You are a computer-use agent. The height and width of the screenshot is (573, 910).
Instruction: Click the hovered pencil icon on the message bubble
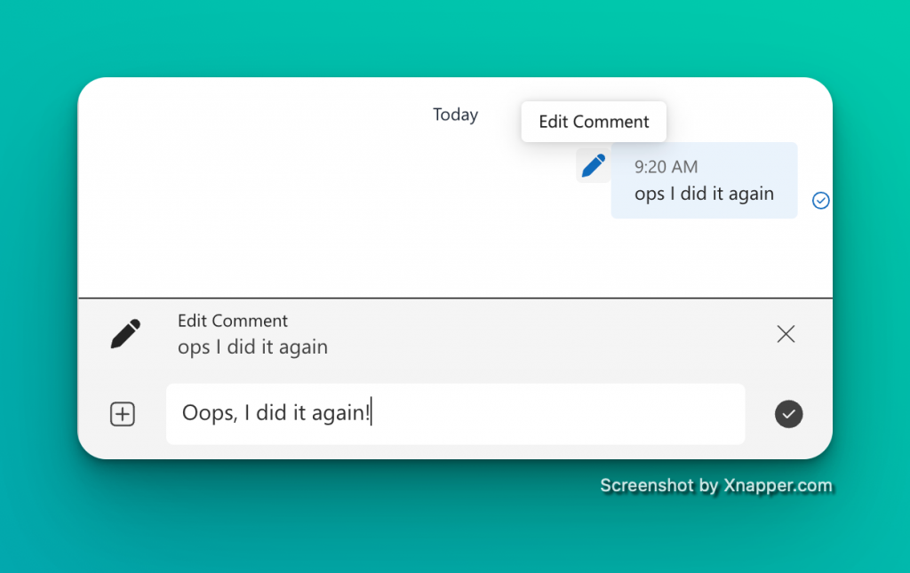pyautogui.click(x=594, y=165)
